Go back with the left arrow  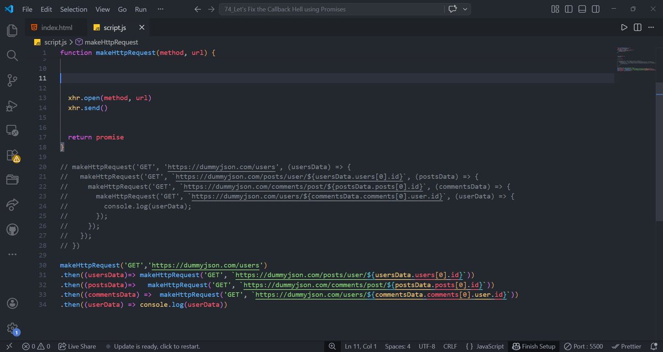click(x=198, y=9)
